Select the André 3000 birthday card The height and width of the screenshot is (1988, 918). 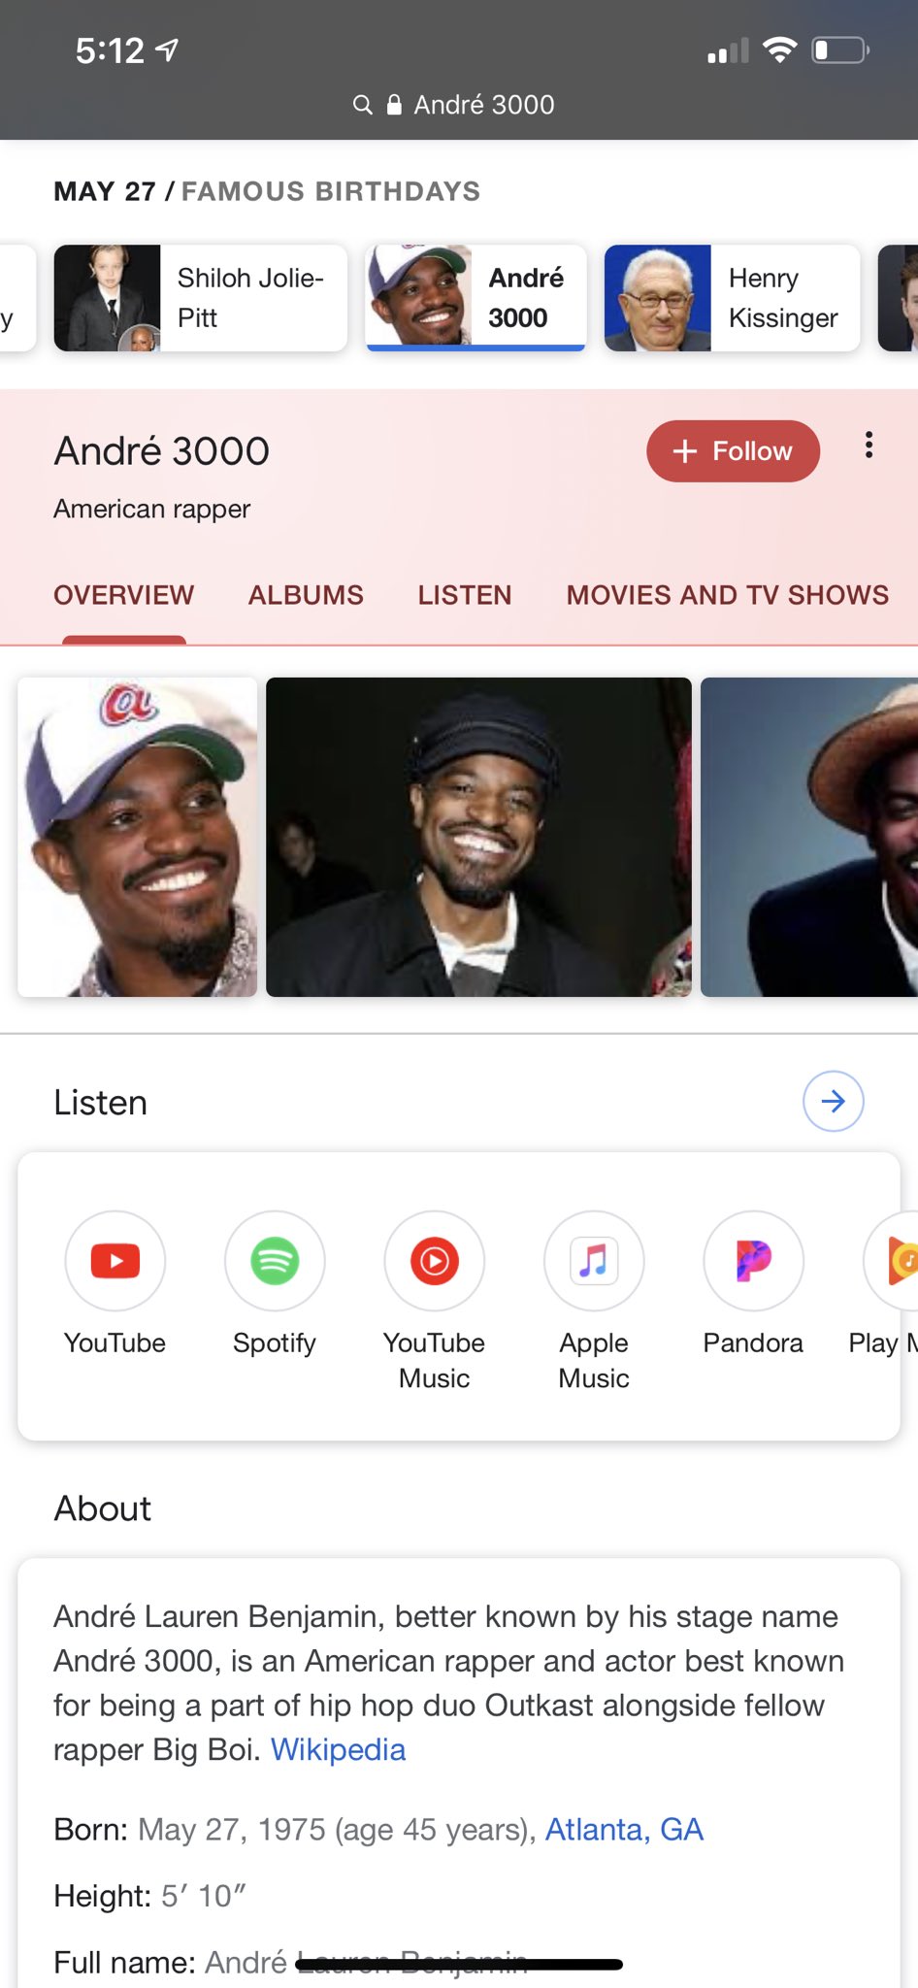coord(475,298)
